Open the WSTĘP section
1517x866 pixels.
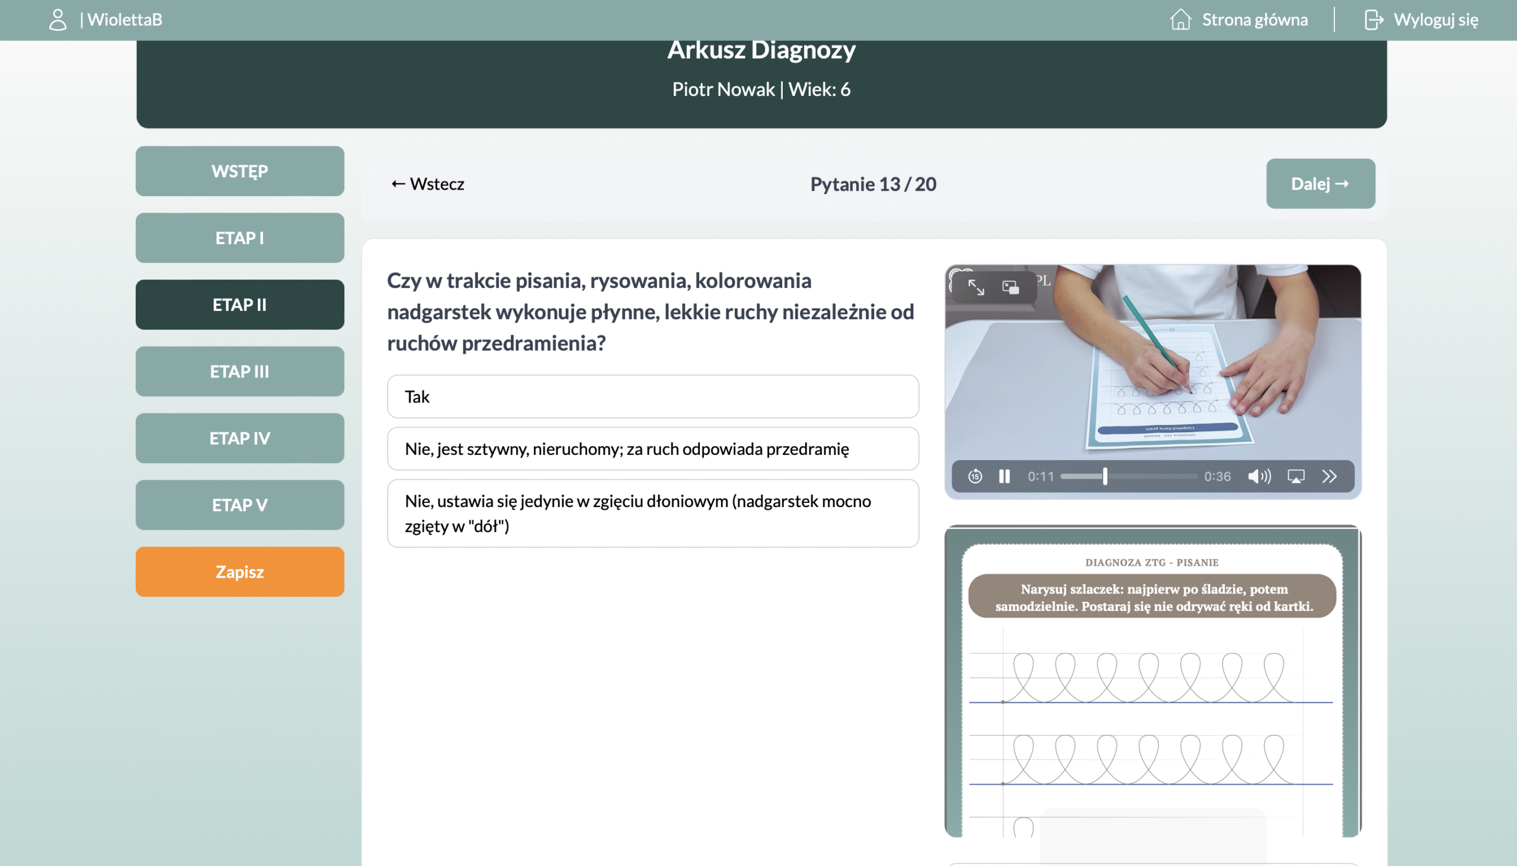coord(240,171)
